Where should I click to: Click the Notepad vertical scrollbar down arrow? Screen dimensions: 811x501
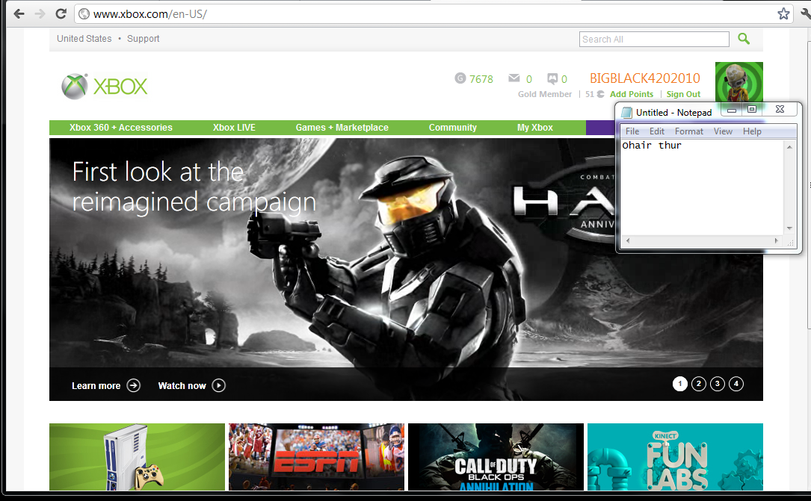click(x=789, y=228)
